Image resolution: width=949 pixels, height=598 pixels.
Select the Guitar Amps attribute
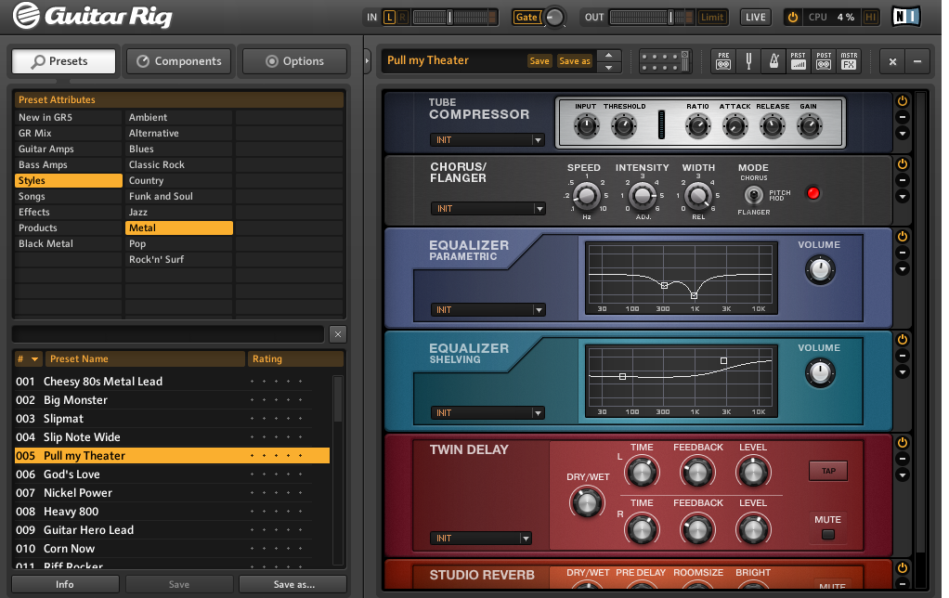pos(69,149)
